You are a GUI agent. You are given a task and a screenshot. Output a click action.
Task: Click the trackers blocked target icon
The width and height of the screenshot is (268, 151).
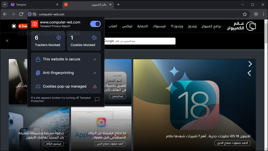59,37
